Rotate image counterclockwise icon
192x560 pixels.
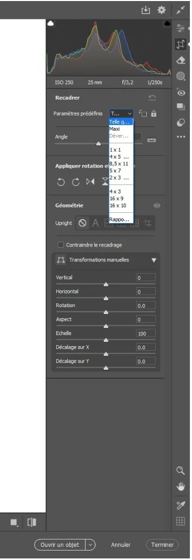click(61, 182)
